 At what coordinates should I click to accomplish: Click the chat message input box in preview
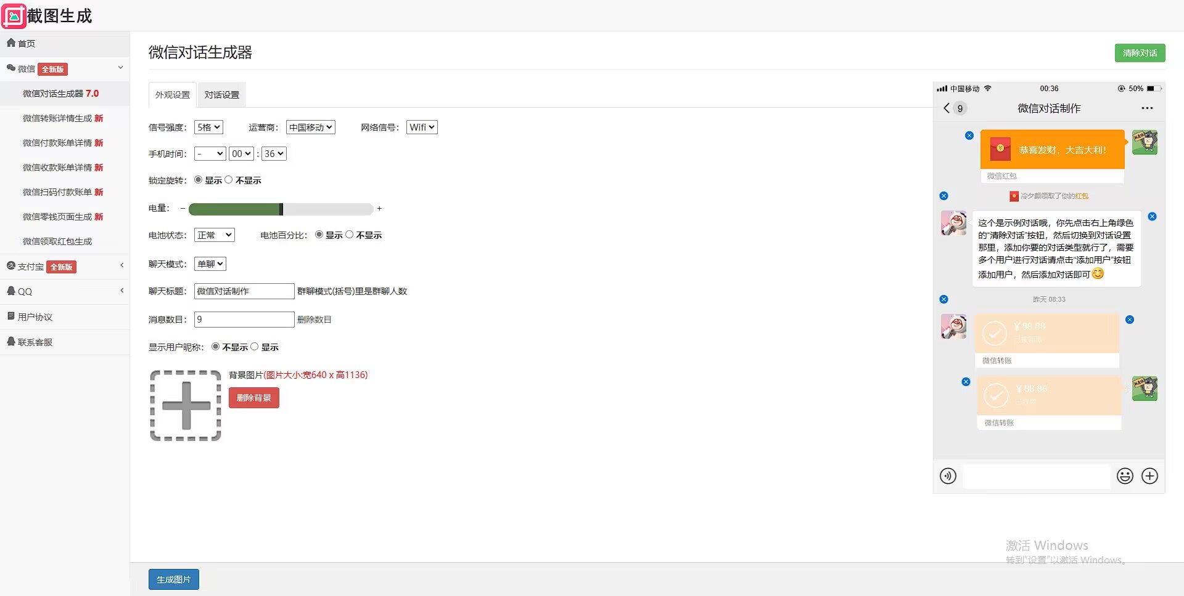1037,477
